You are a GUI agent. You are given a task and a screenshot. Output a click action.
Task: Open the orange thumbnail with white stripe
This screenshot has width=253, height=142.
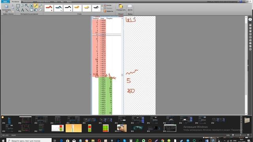(x=74, y=128)
